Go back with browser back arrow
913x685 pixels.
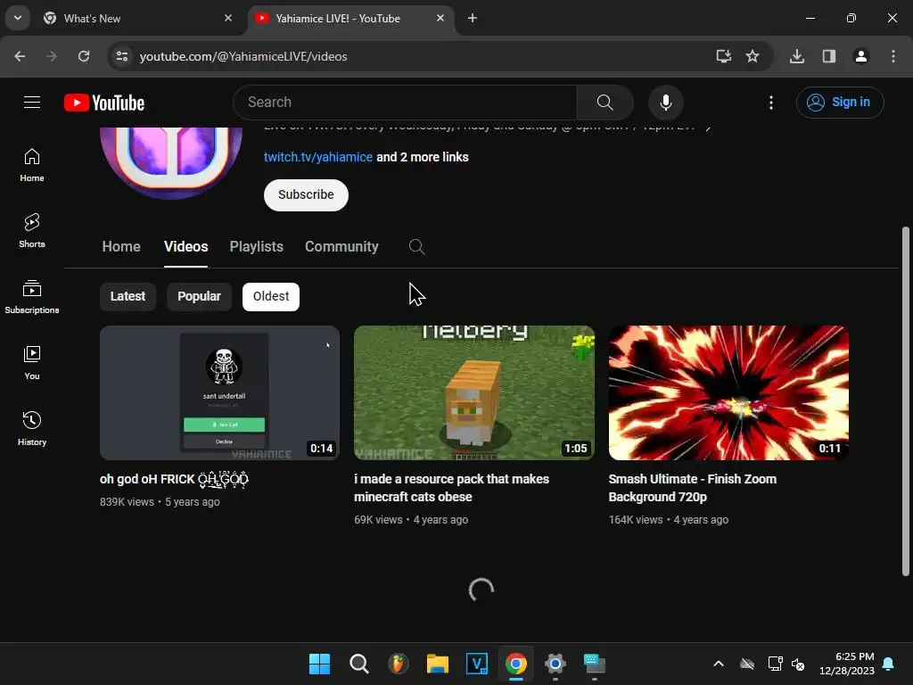coord(20,56)
